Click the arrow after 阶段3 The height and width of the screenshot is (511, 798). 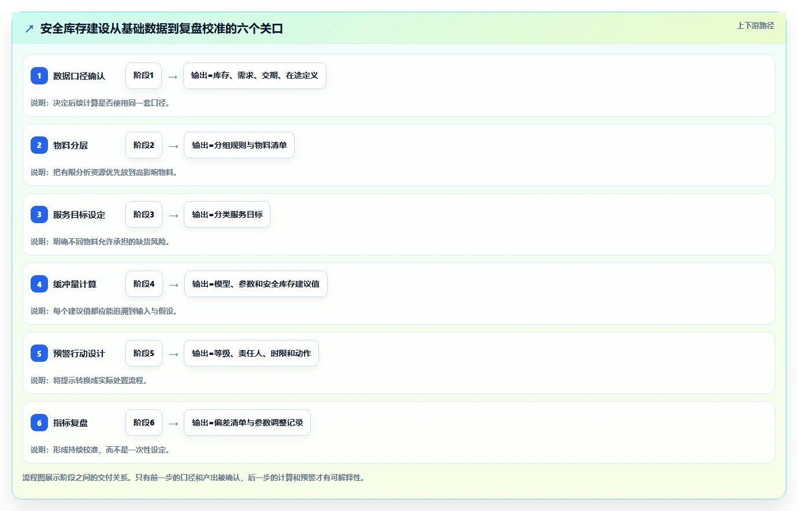click(173, 215)
